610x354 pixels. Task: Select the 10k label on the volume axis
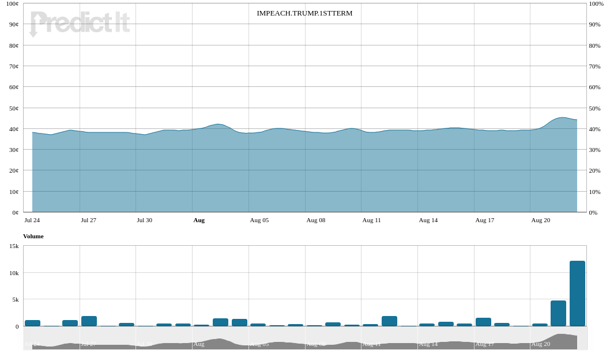[13, 273]
